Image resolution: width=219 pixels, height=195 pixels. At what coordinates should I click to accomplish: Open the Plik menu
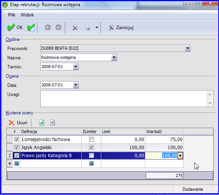[12, 15]
